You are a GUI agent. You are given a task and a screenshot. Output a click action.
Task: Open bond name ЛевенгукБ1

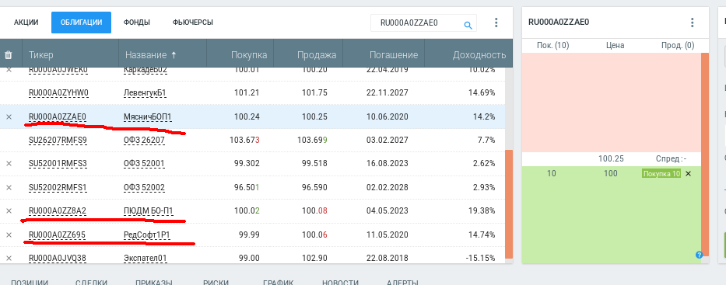[145, 93]
